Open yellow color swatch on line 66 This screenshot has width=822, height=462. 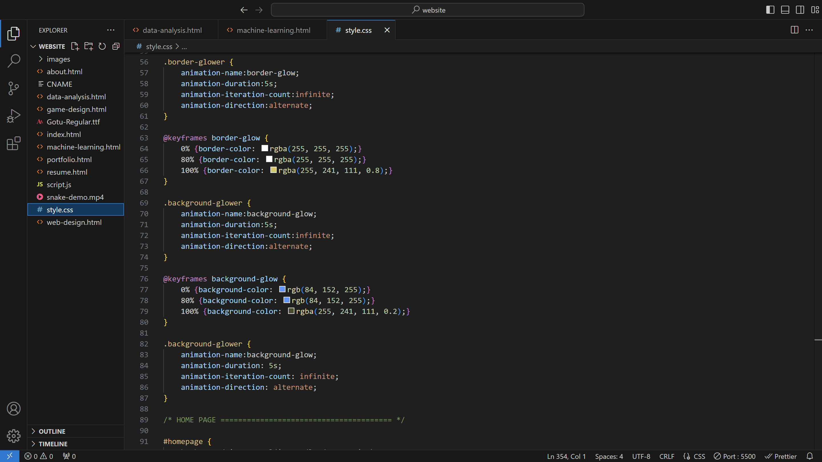point(274,170)
